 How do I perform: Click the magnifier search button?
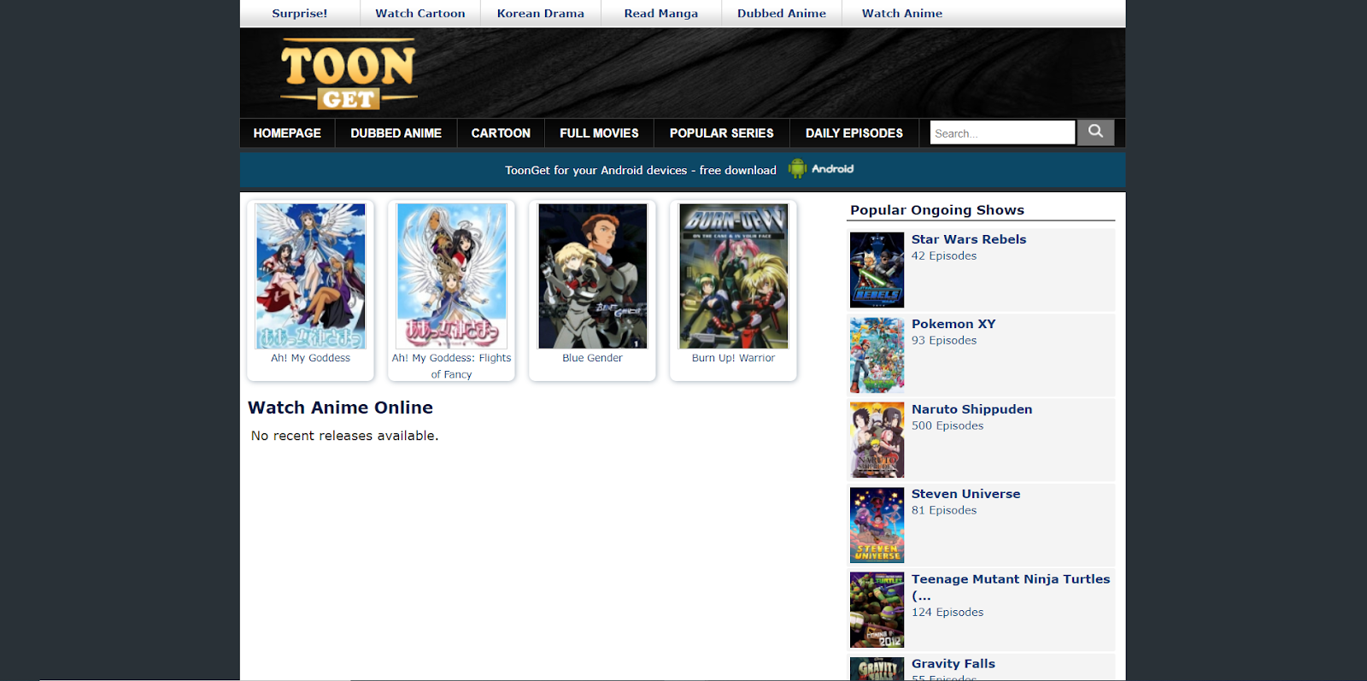(1095, 132)
